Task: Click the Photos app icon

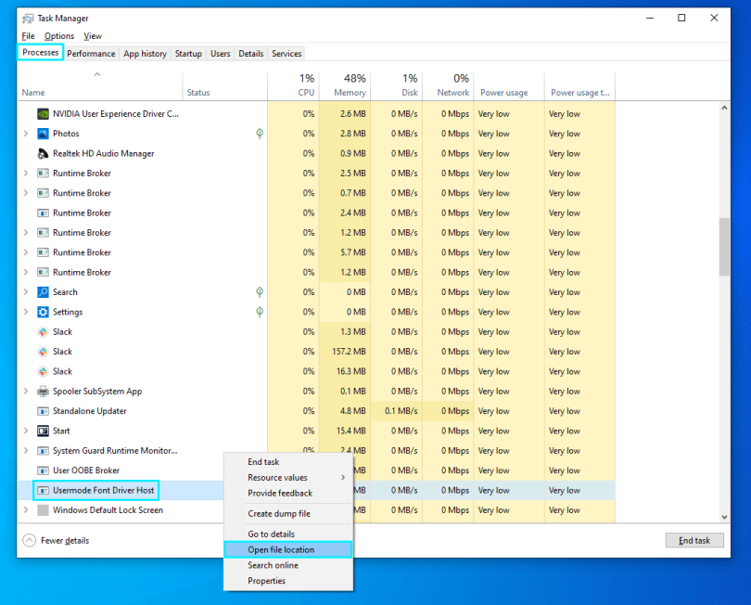Action: pos(42,133)
